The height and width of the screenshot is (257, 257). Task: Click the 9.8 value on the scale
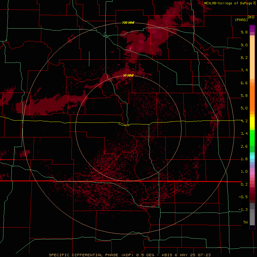click(x=244, y=32)
